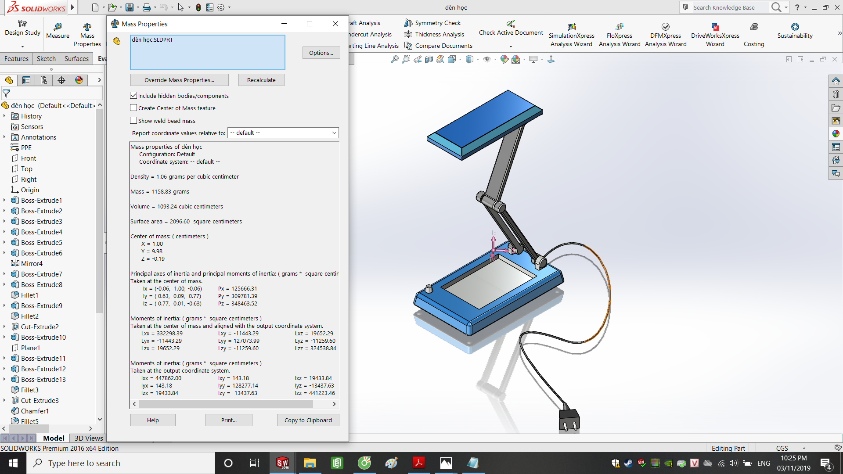Expand Boss-Extrude13 feature
The height and width of the screenshot is (474, 843).
pyautogui.click(x=4, y=379)
